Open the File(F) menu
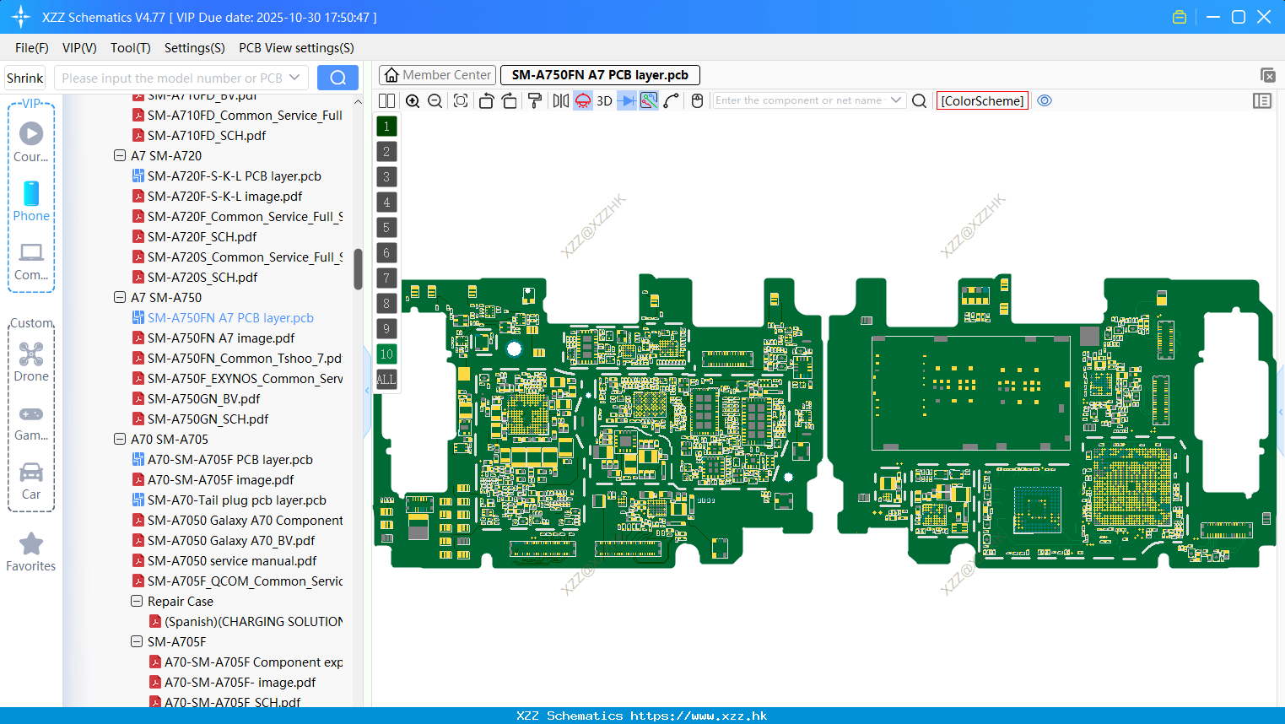The width and height of the screenshot is (1285, 724). click(32, 48)
